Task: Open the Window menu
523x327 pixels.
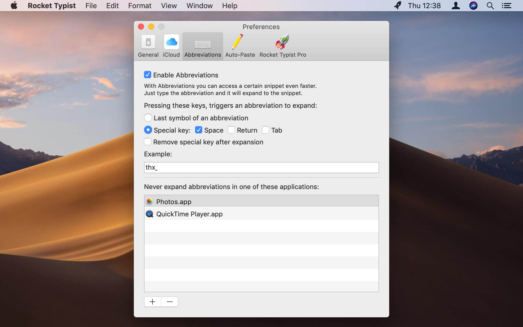Action: coord(199,6)
